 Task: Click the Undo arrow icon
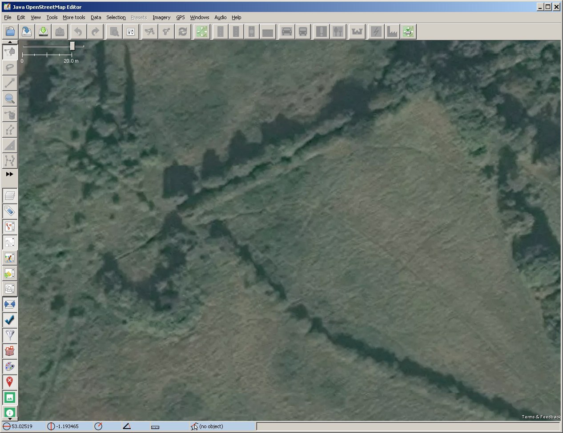pyautogui.click(x=78, y=32)
